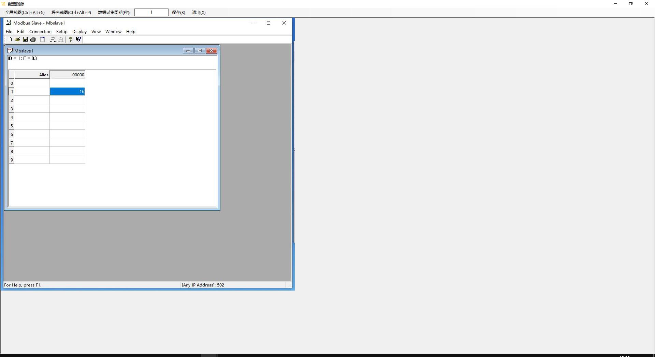Maximize the Mbslave1 child window
Image resolution: width=655 pixels, height=357 pixels.
[200, 51]
